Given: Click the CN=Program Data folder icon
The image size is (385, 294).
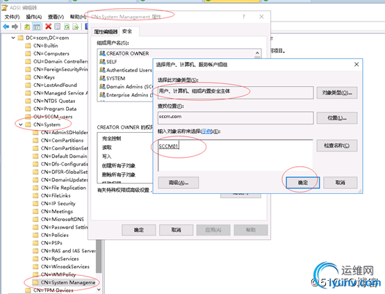Looking at the screenshot, I should coord(28,109).
